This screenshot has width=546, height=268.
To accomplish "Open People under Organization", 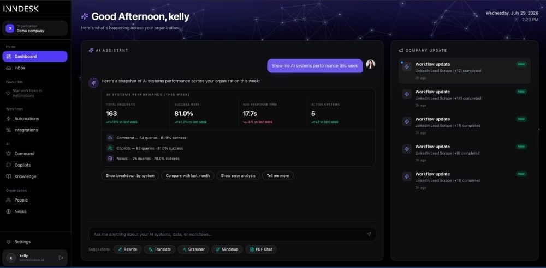I will tap(35, 200).
